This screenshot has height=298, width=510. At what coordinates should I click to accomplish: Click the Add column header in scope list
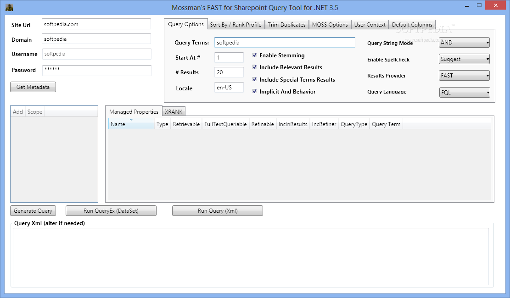tap(18, 111)
